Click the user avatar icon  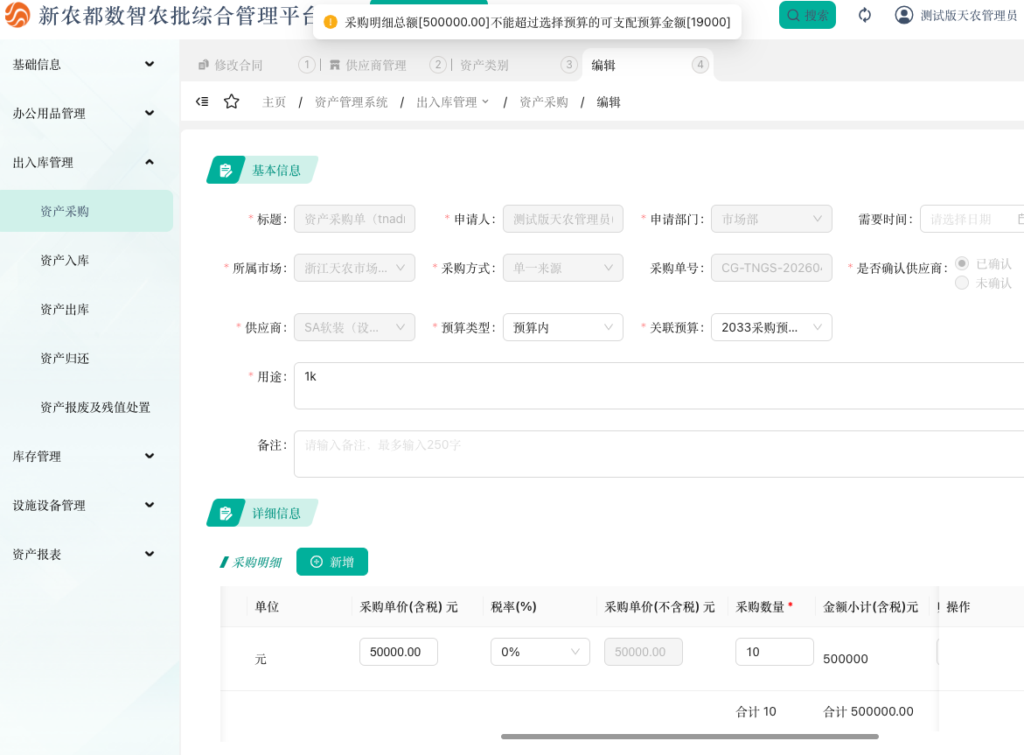click(904, 15)
